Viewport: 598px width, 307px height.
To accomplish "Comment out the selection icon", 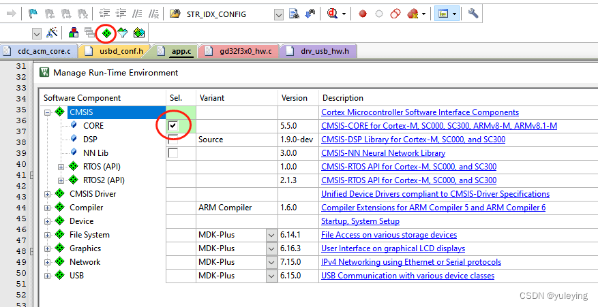I will click(137, 14).
